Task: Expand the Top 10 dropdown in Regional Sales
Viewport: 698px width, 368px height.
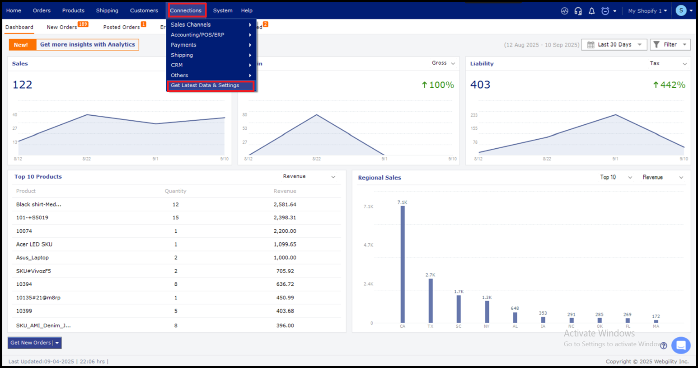Action: [x=615, y=178]
